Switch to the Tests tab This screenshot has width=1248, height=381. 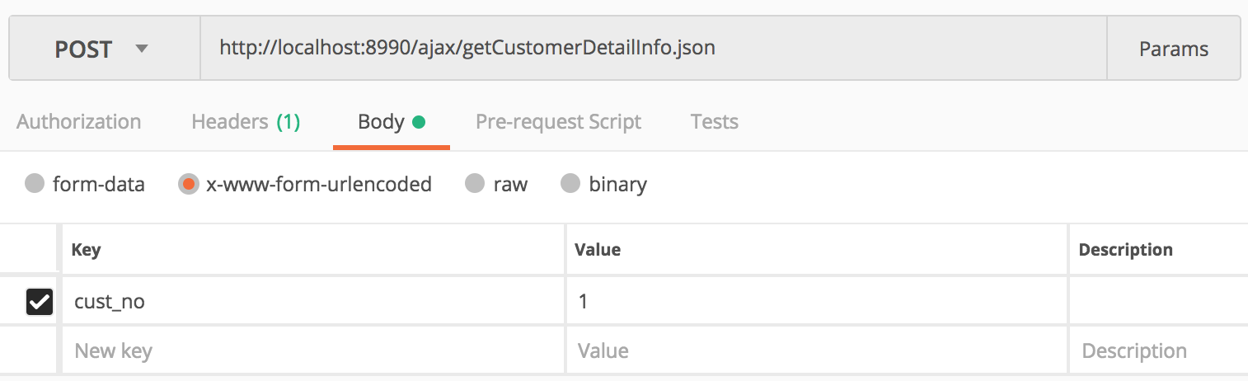pos(714,122)
